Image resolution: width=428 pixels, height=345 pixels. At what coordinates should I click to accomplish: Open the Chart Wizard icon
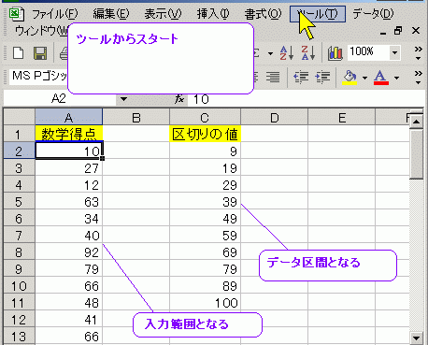(335, 53)
